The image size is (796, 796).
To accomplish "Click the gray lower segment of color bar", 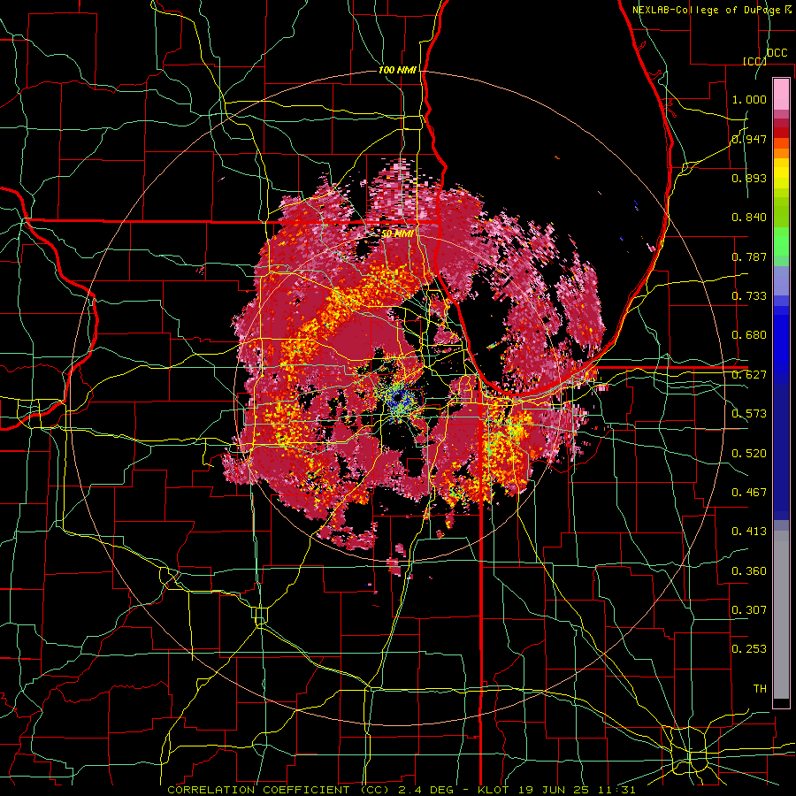I will point(781,615).
